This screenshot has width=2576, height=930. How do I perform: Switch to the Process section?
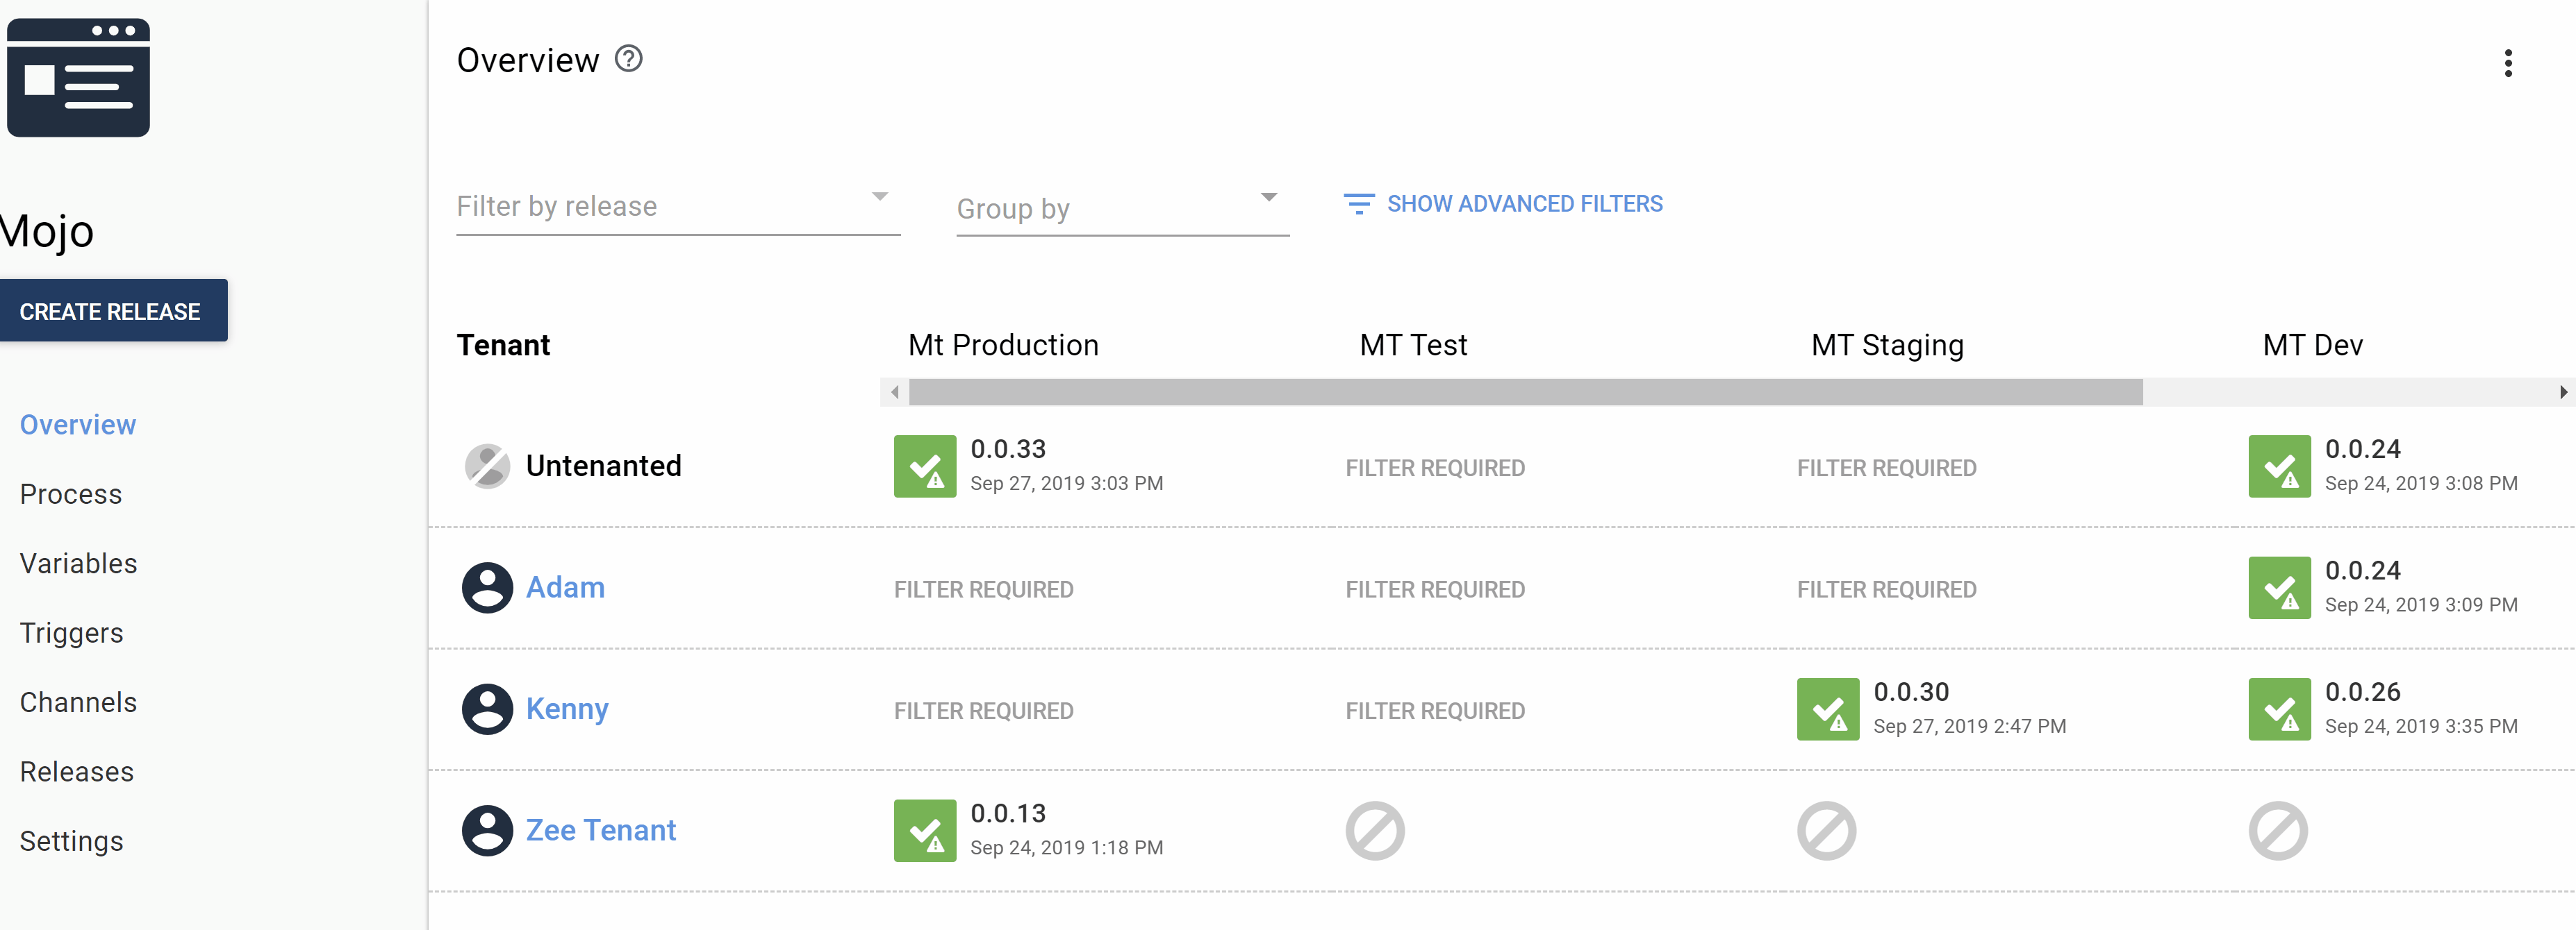(70, 493)
